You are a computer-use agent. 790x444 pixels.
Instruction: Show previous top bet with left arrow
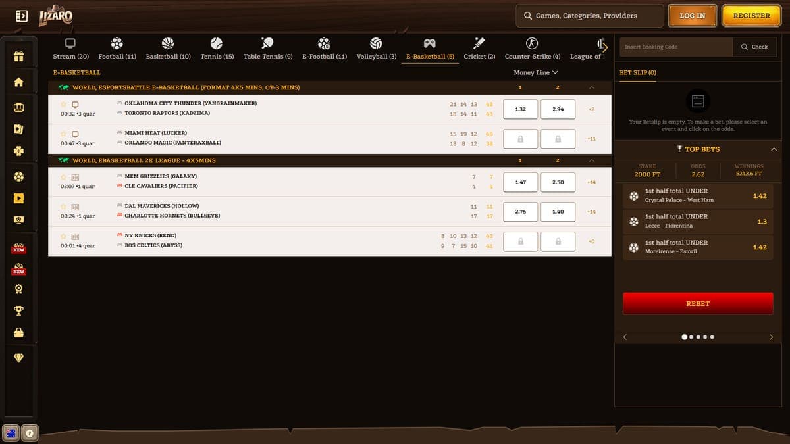tap(625, 337)
